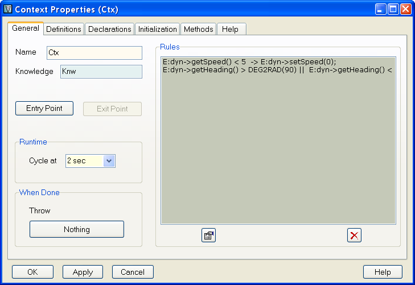Confirm with the OK button
Screen dimensions: 415x285
tap(32, 272)
